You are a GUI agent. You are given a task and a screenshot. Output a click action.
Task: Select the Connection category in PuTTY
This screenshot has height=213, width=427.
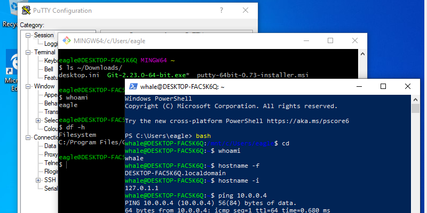(x=46, y=137)
